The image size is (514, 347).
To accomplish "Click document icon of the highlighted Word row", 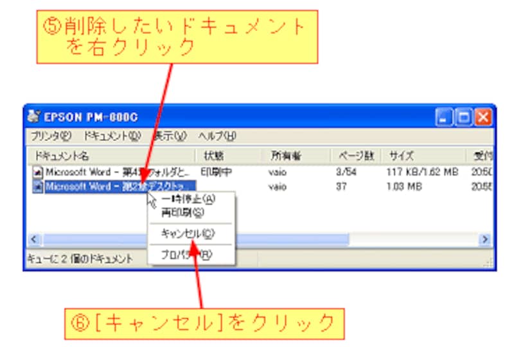I will pos(38,186).
